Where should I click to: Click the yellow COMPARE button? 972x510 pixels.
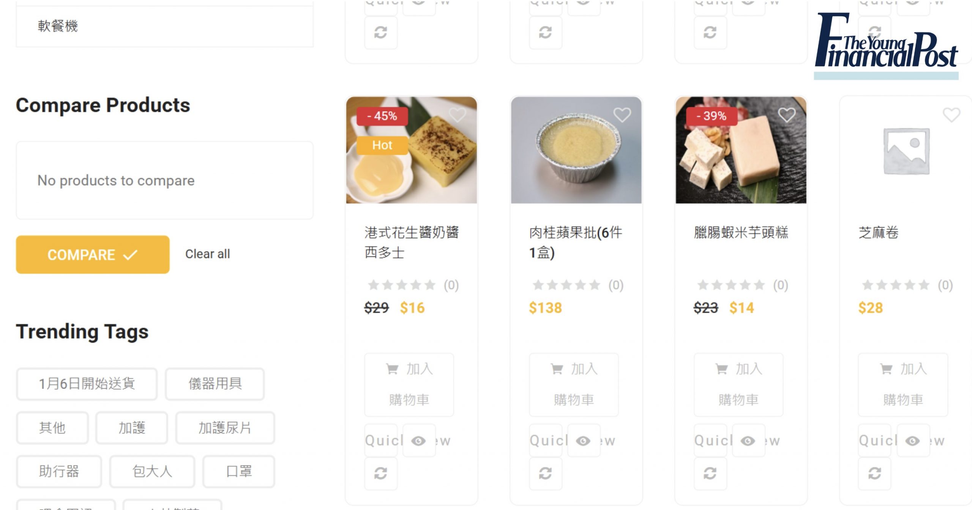pos(93,255)
